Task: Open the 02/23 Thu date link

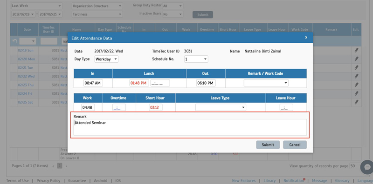Action: pyautogui.click(x=26, y=85)
